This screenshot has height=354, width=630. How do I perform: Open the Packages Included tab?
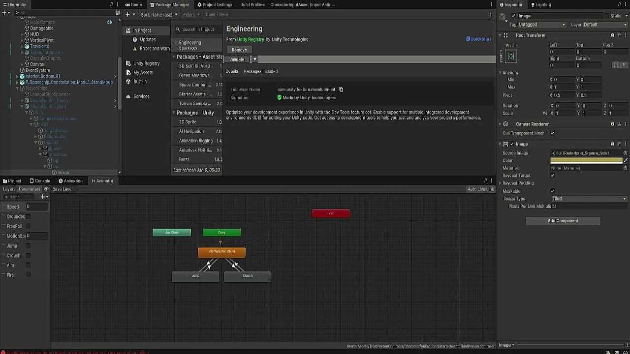pos(261,71)
